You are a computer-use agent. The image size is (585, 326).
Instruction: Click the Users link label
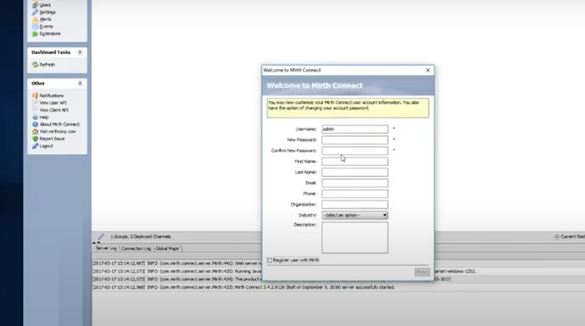pos(45,5)
